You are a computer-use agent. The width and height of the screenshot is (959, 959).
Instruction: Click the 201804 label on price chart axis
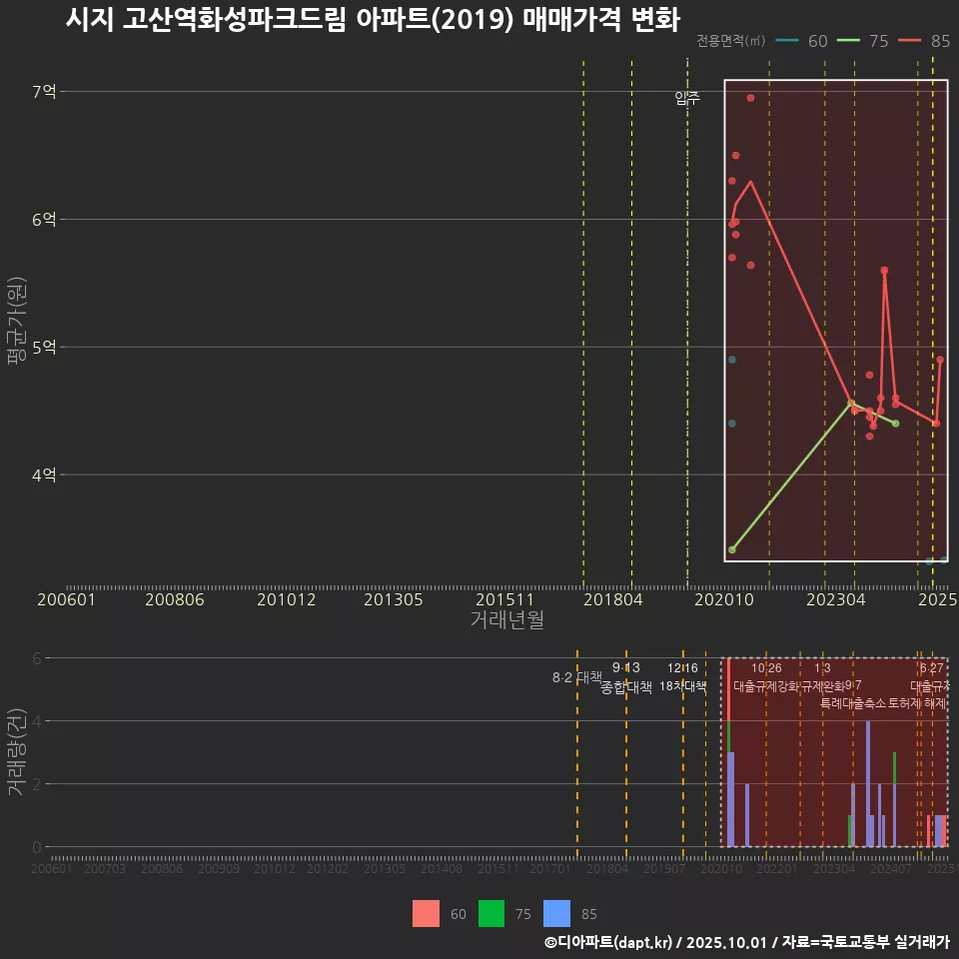coord(613,599)
